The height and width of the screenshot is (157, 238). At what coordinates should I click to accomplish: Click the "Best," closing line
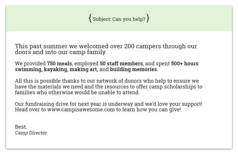click(21, 127)
